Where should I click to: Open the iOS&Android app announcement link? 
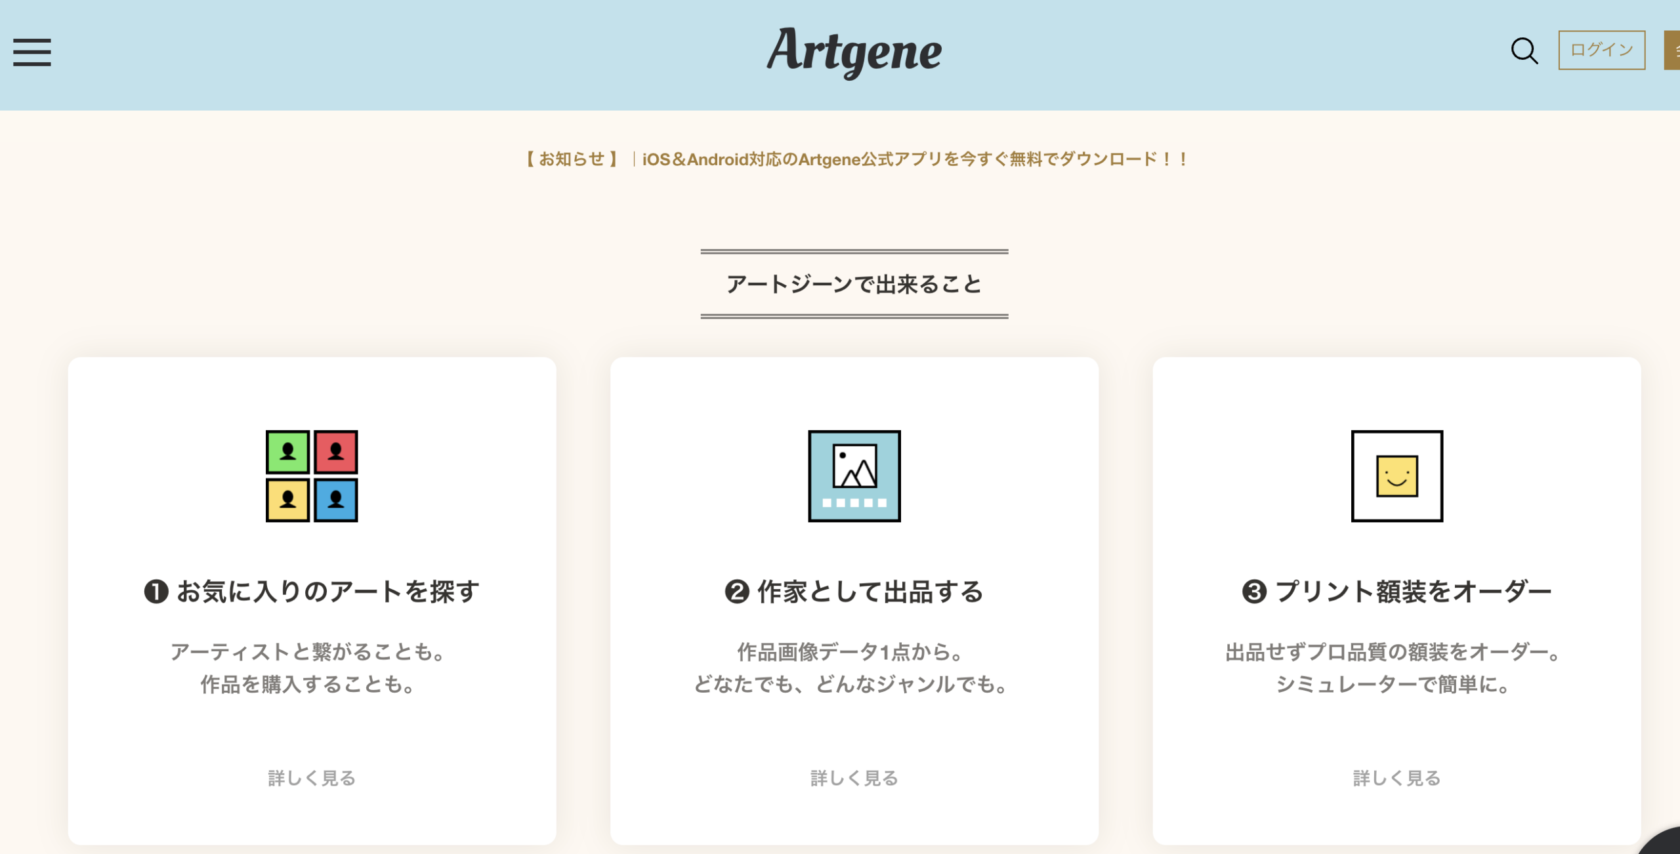tap(915, 159)
